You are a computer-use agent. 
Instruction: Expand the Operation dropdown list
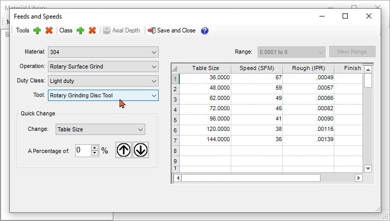tap(154, 66)
